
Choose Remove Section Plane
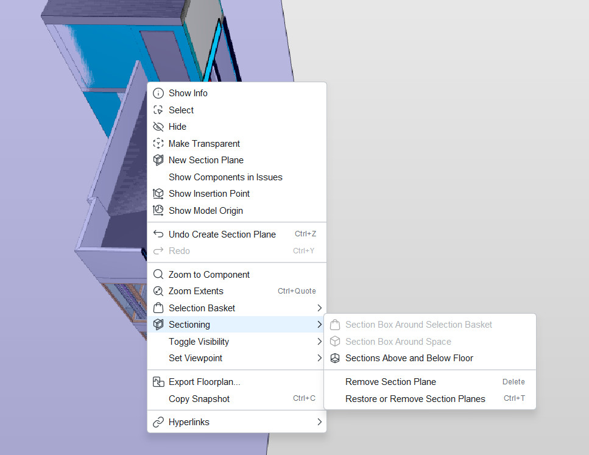pyautogui.click(x=390, y=382)
